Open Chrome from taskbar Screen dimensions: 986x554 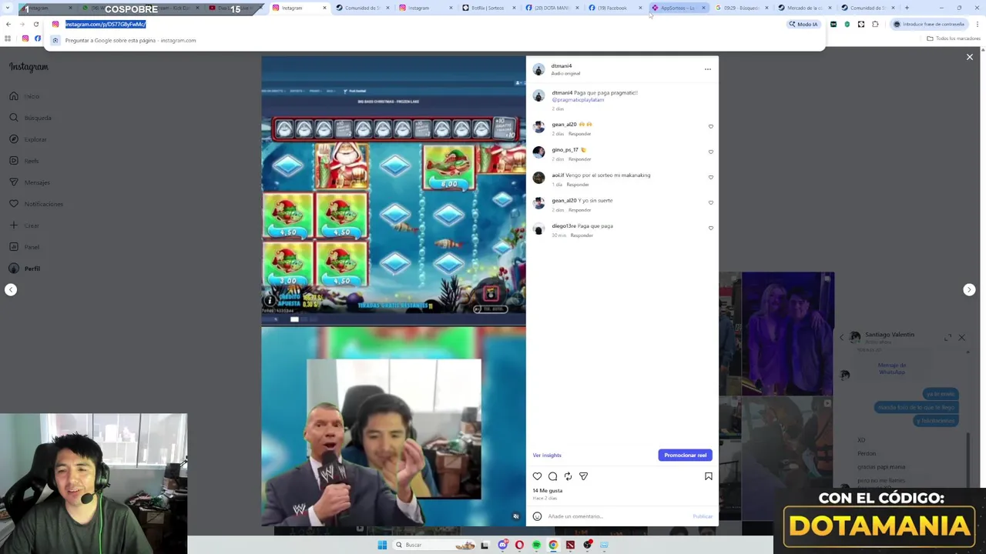point(553,545)
